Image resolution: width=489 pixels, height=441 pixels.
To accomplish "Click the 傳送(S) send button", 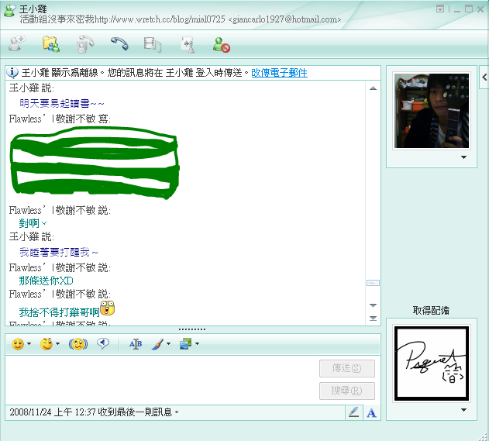I will [346, 368].
